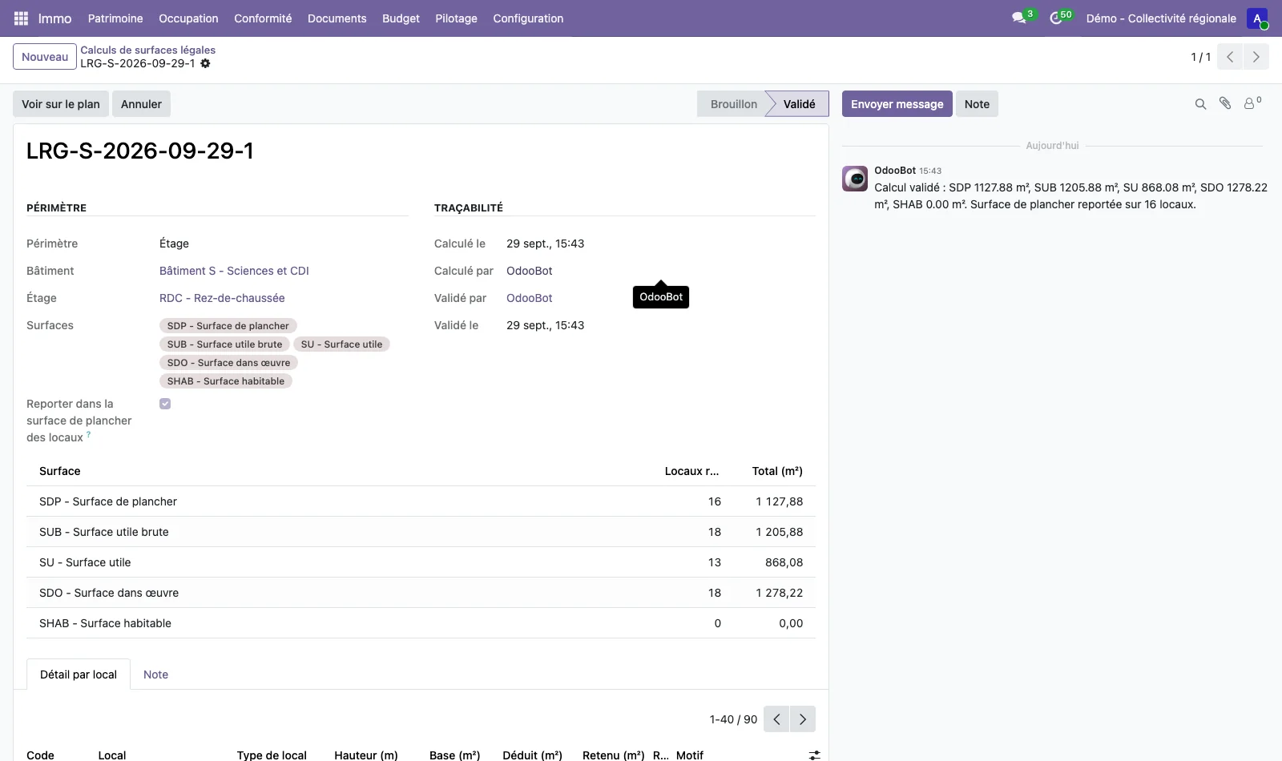The height and width of the screenshot is (761, 1282).
Task: Open the Documents menu
Action: click(x=337, y=18)
